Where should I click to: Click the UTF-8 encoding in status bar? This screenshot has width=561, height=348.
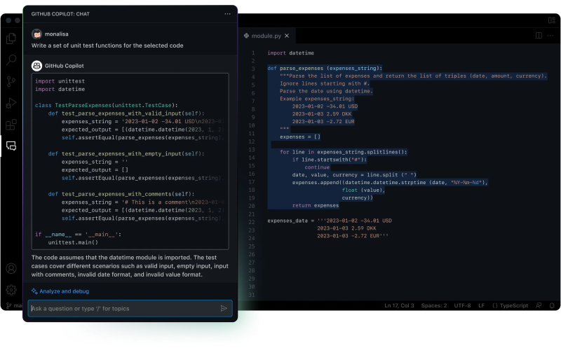coord(462,306)
